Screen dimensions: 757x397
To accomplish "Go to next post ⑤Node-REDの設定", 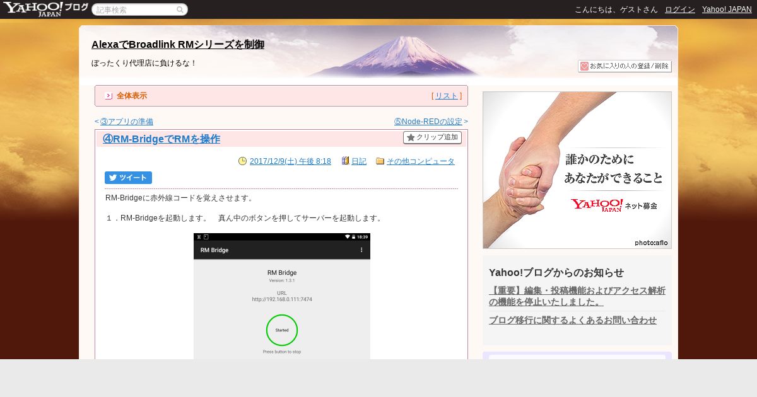I will 428,122.
